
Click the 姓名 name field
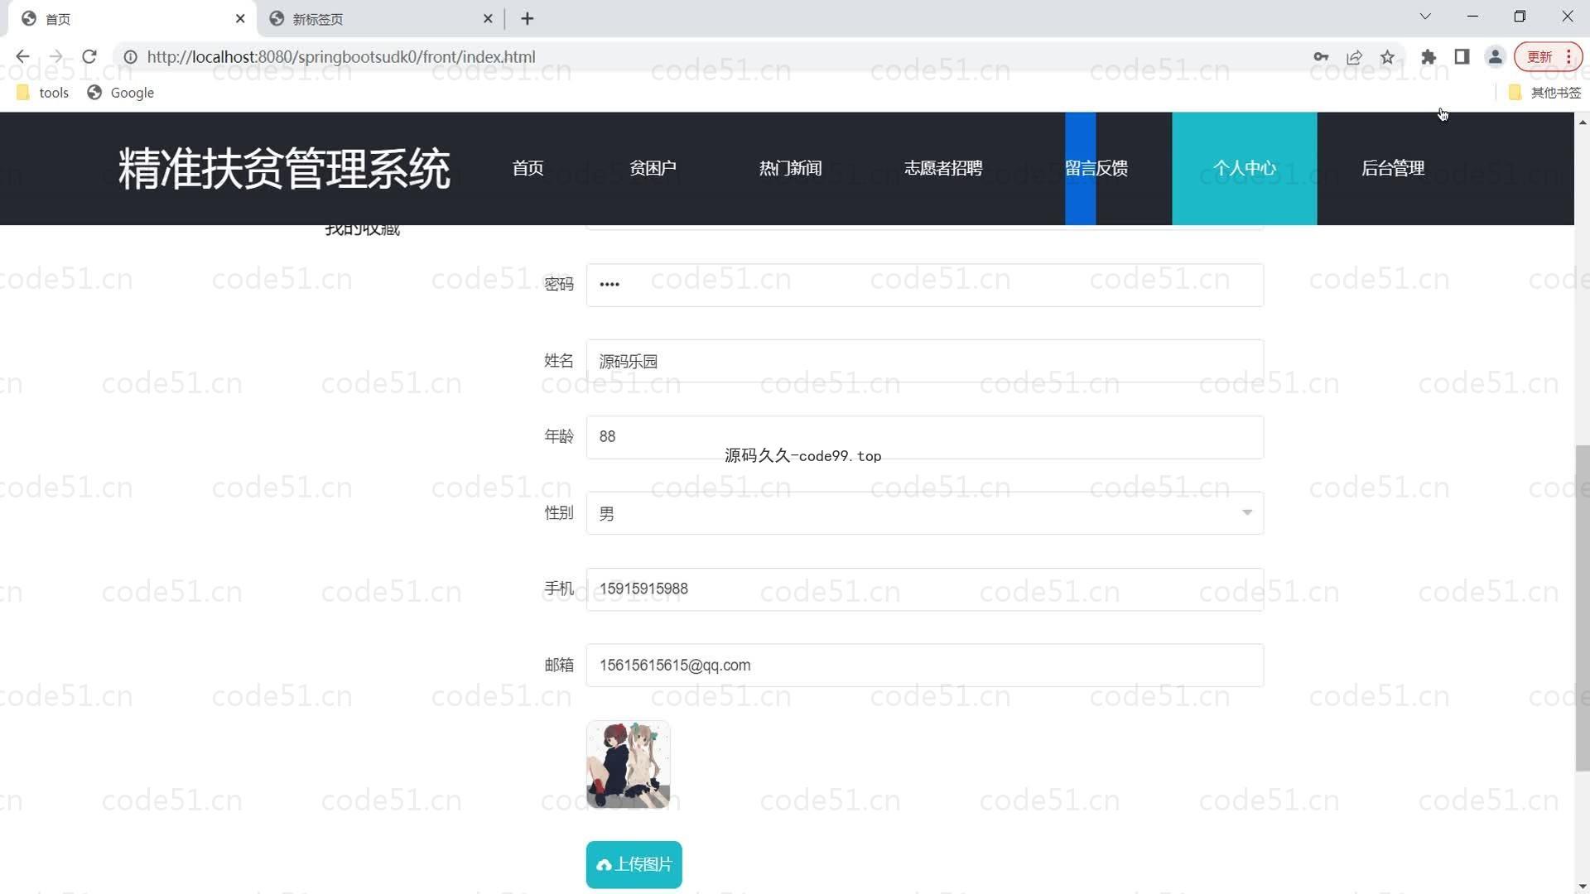pos(924,361)
